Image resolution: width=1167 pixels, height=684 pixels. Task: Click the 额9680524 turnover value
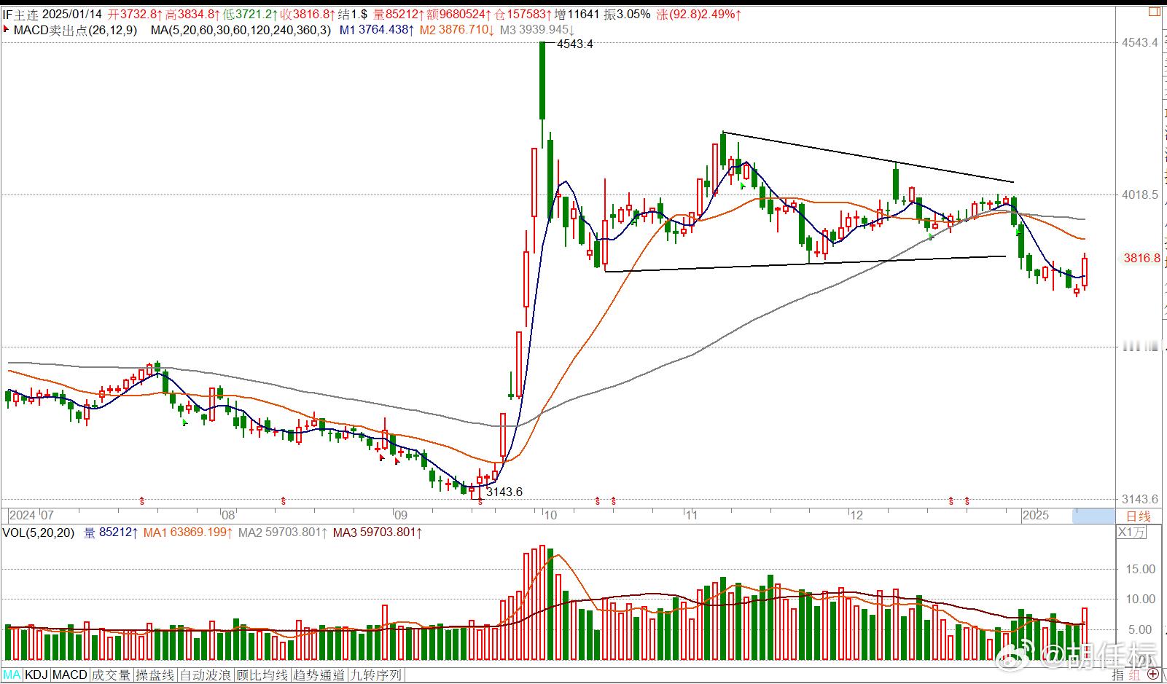pos(460,14)
